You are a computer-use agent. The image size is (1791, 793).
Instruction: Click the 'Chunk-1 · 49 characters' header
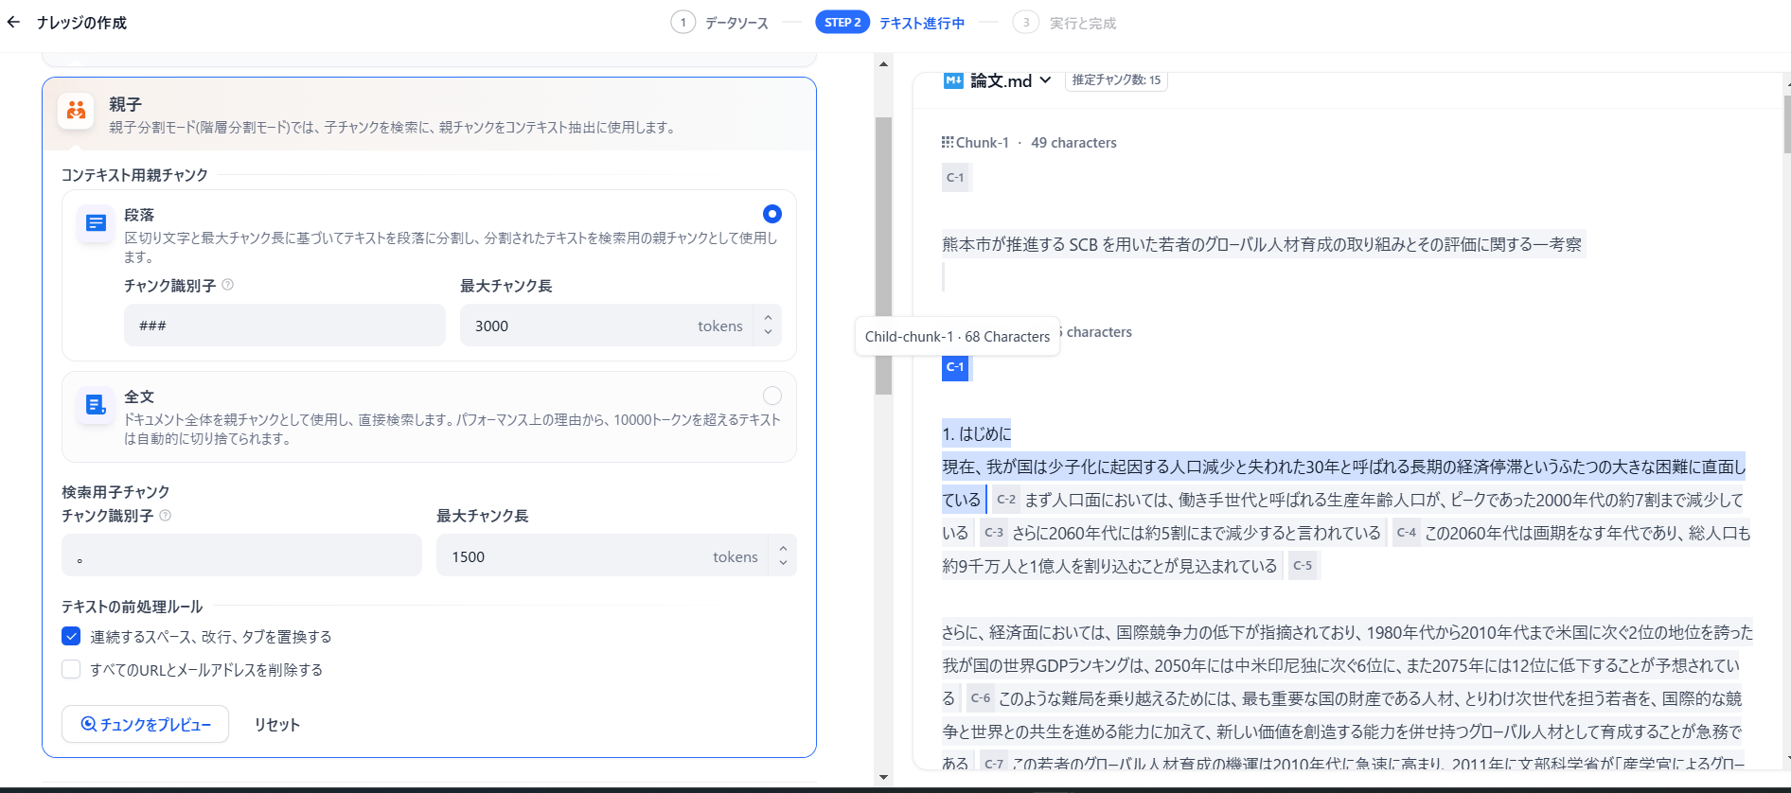point(1029,143)
